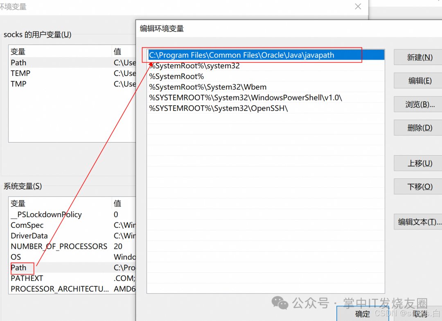Select %SystemRoot%\system32 path entry
442x321 pixels.
point(266,66)
